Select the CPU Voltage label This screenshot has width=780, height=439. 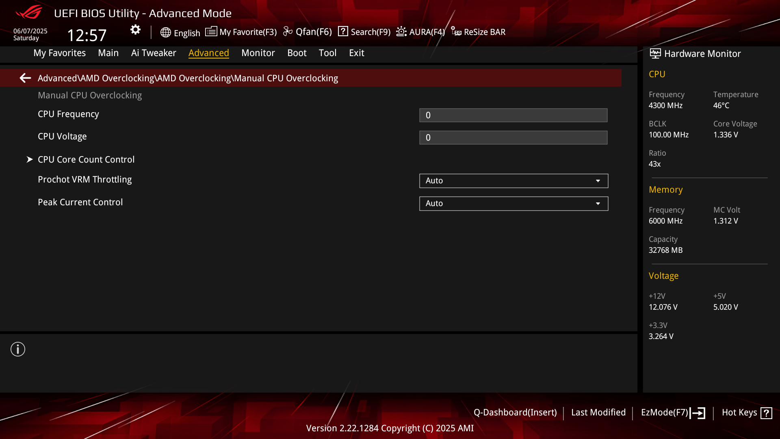pyautogui.click(x=62, y=137)
